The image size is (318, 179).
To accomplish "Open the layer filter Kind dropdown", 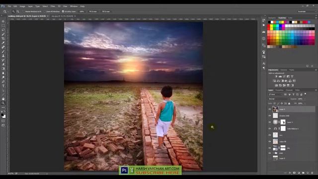I will (275, 94).
